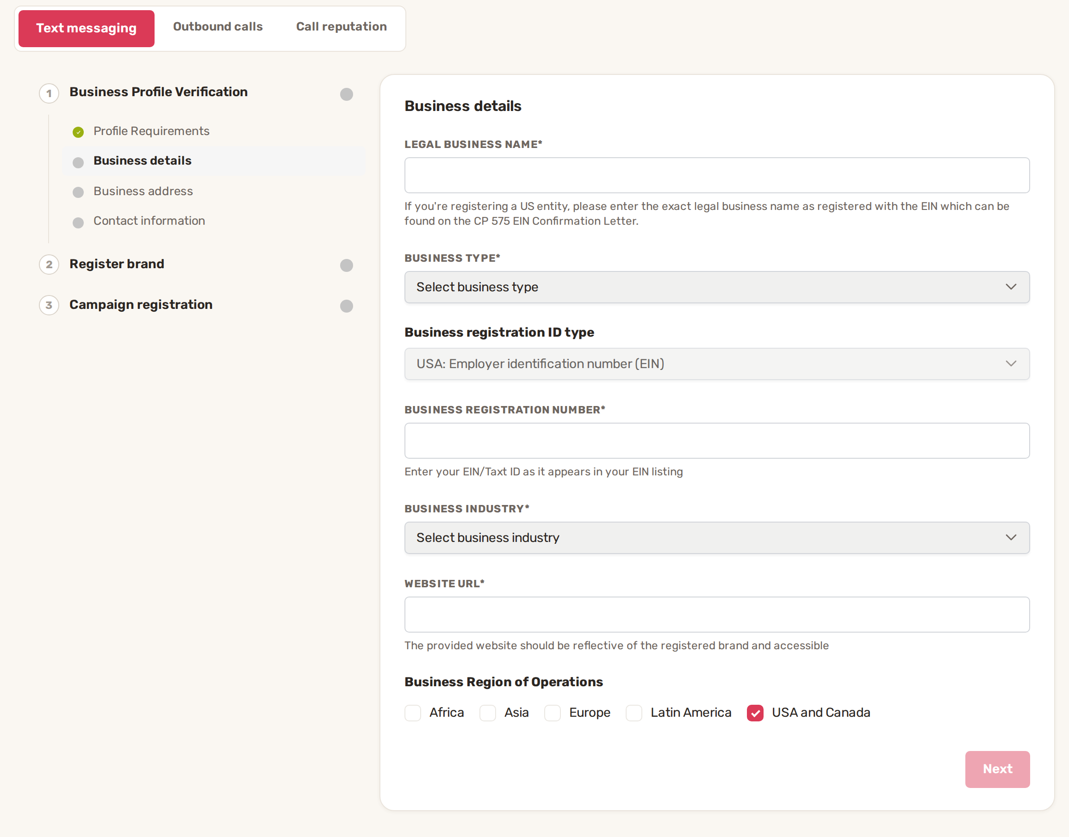Click the grey bullet beside Contact information
The width and height of the screenshot is (1069, 837).
[78, 223]
